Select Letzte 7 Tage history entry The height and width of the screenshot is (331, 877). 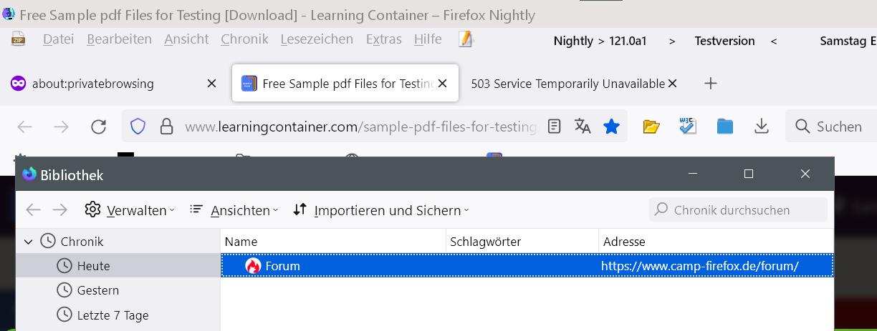112,315
